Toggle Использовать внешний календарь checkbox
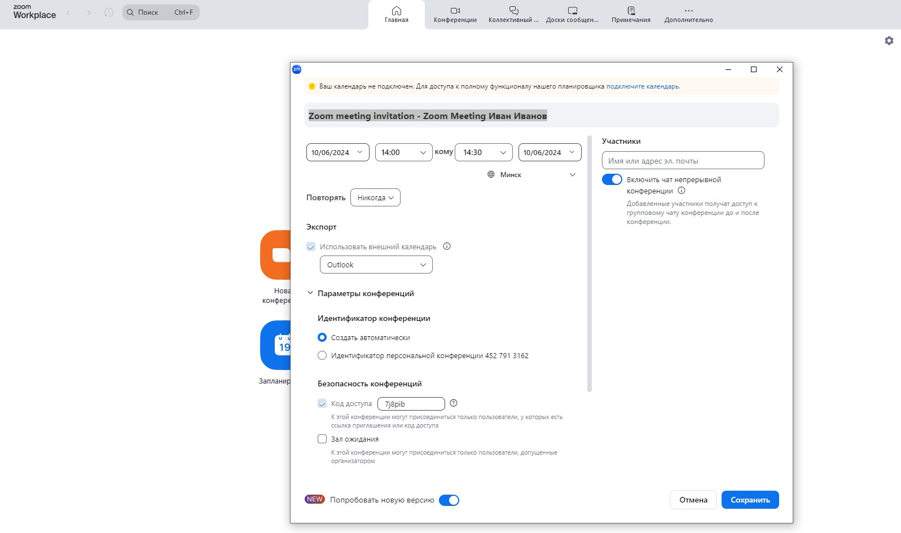Screen dimensions: 901x533 311,246
